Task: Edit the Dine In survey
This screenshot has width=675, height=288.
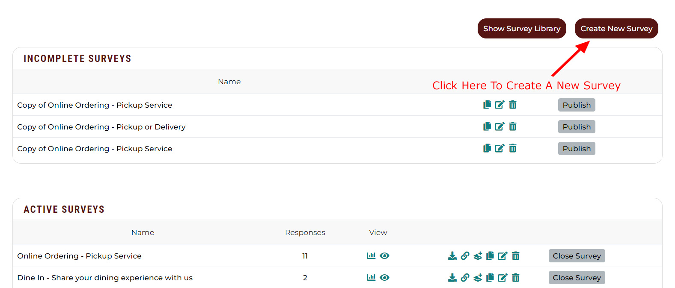Action: 503,277
